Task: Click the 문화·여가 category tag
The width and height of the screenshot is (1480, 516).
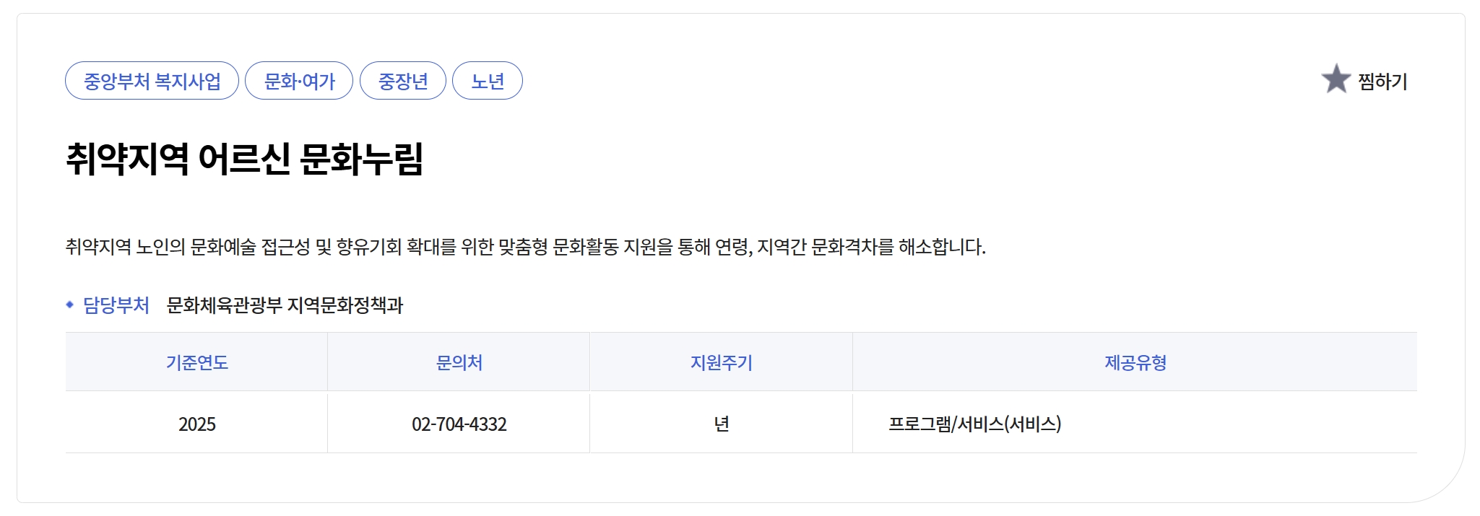Action: pos(298,82)
